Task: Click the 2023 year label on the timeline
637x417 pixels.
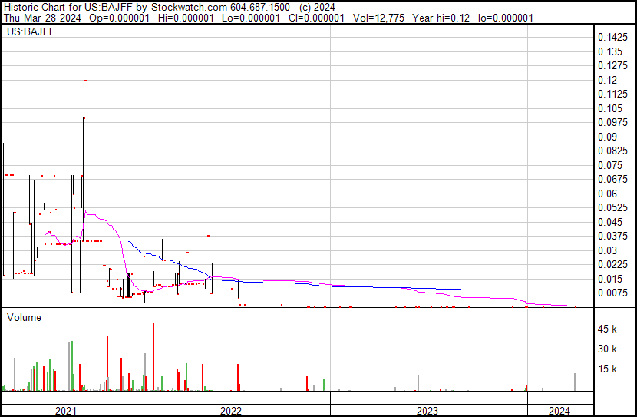Action: tap(427, 411)
